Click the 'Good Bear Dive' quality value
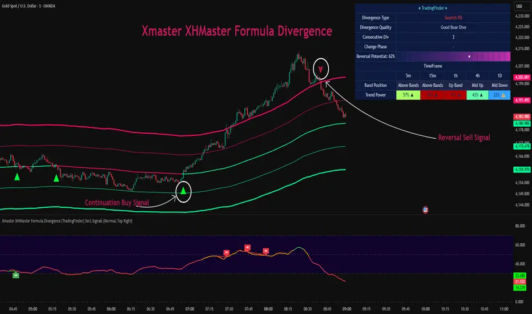Viewport: 532px width, 314px height. [x=453, y=27]
